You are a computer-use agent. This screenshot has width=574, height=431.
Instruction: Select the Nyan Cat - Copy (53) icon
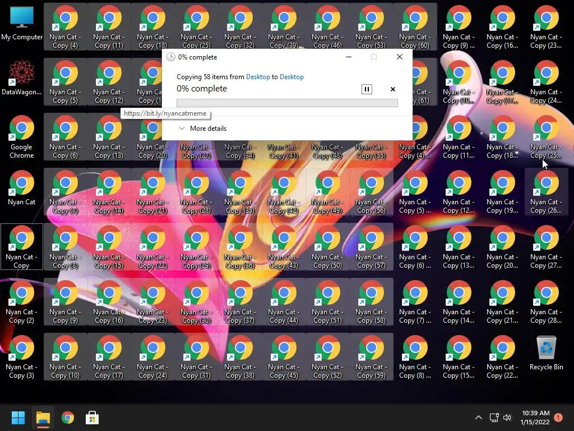click(371, 26)
